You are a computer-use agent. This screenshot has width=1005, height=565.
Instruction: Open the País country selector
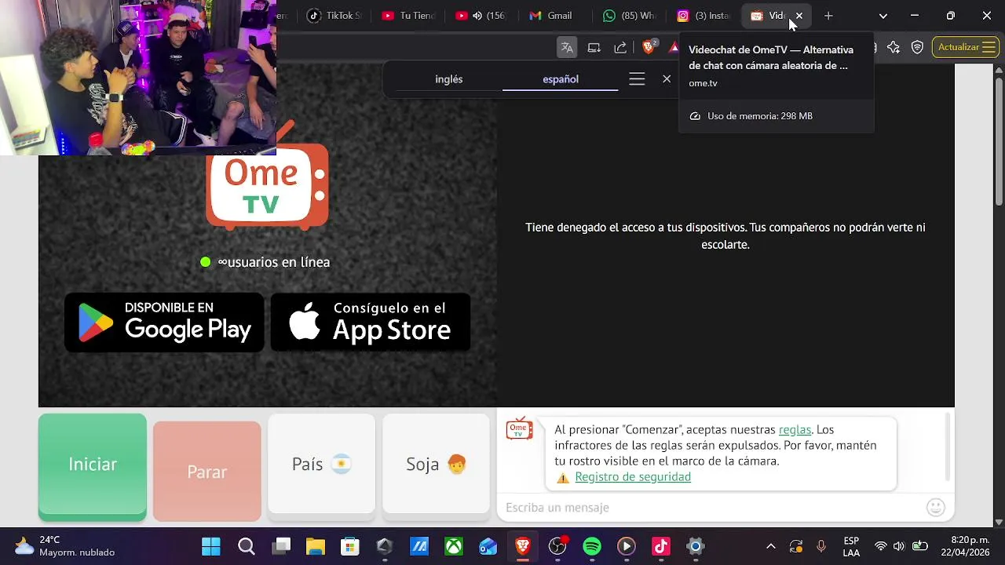[322, 465]
